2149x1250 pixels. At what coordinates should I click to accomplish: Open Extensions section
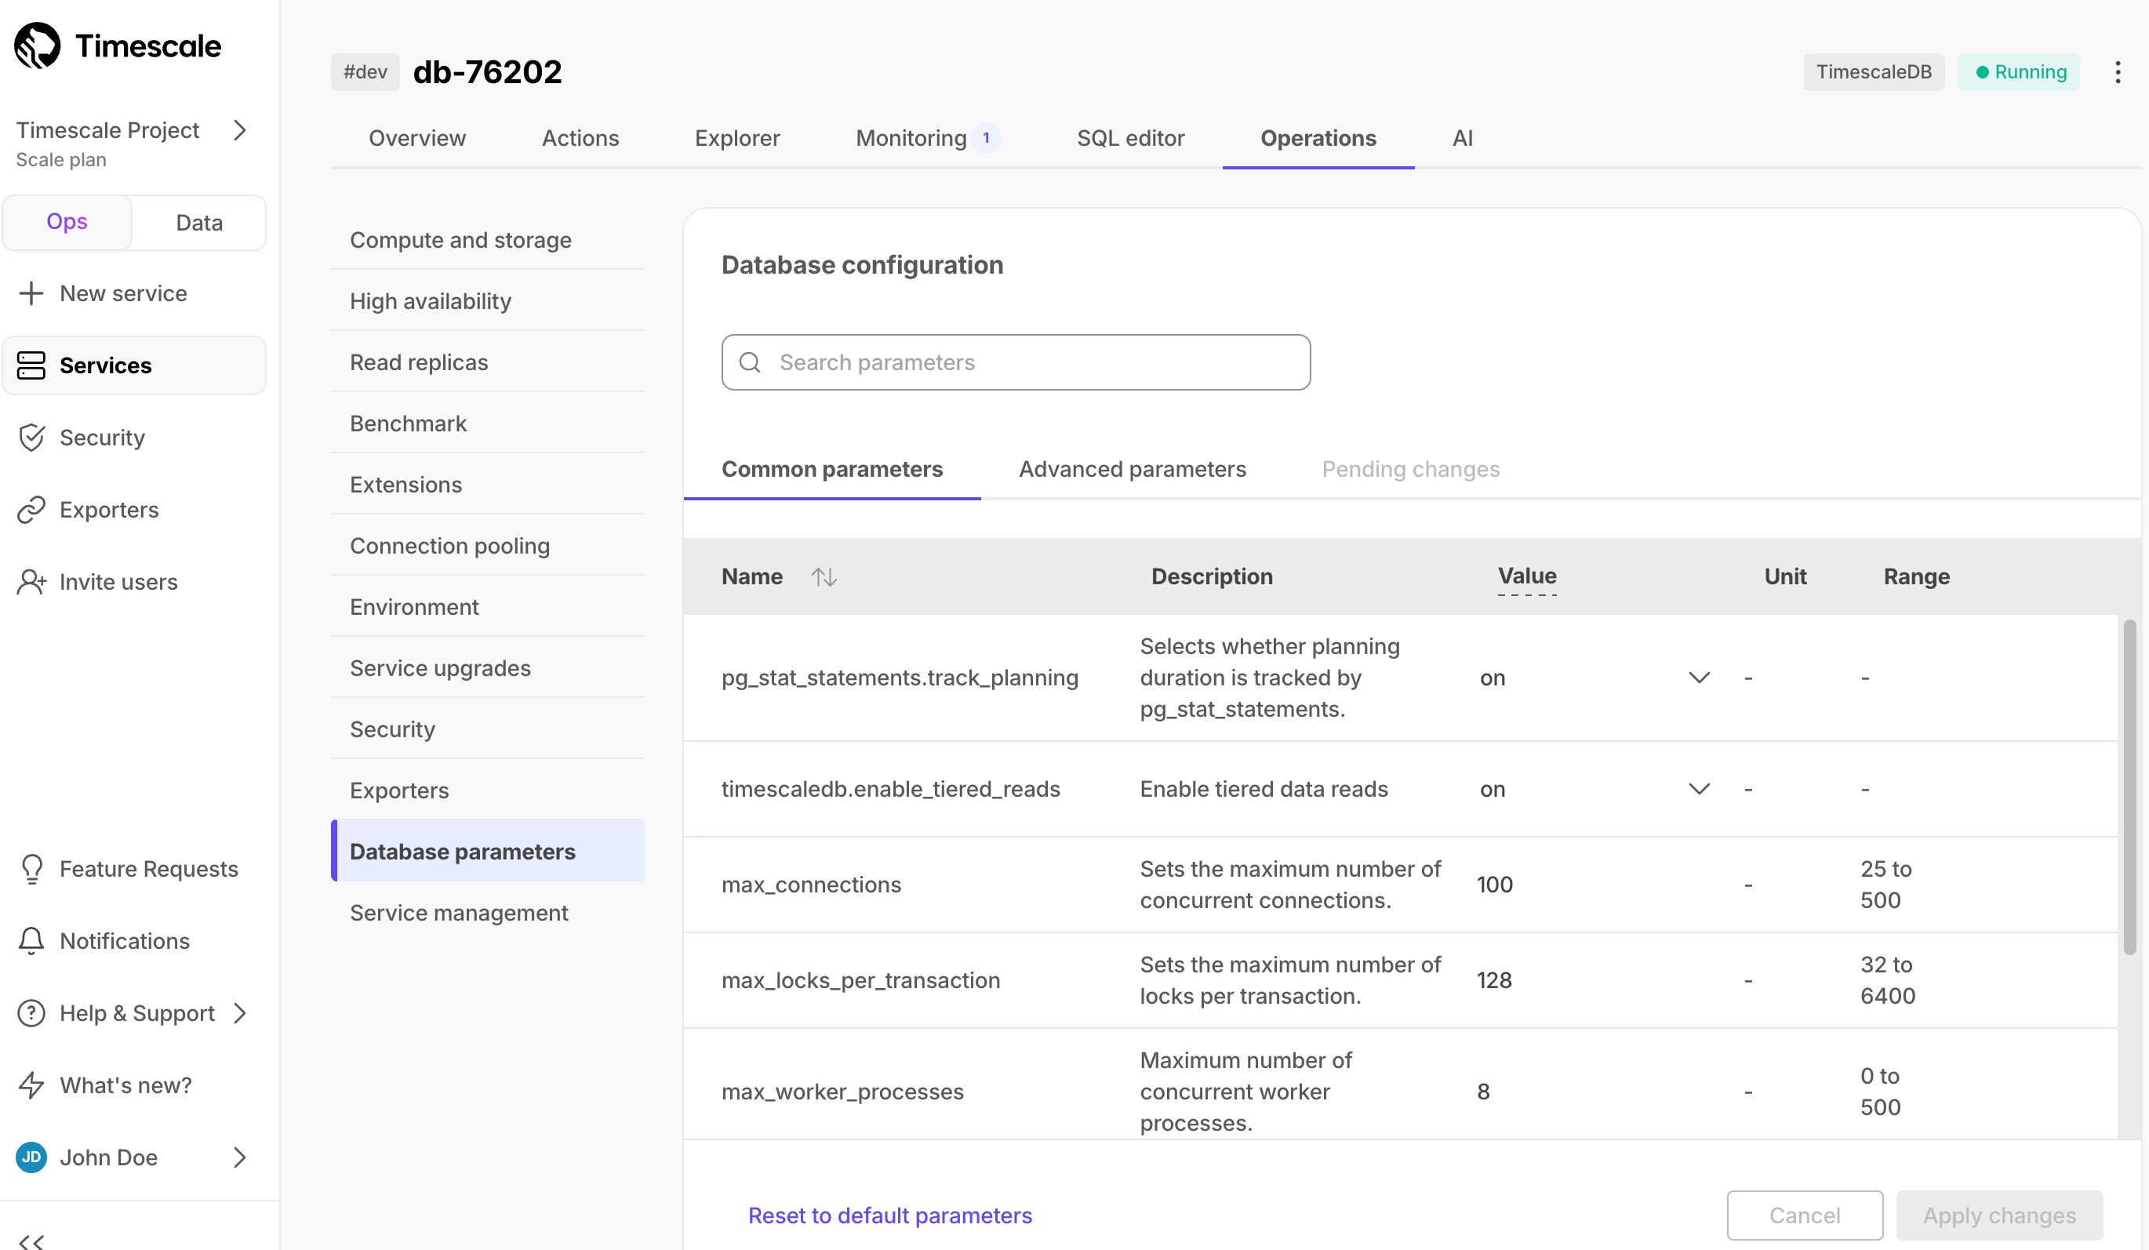[x=487, y=485]
